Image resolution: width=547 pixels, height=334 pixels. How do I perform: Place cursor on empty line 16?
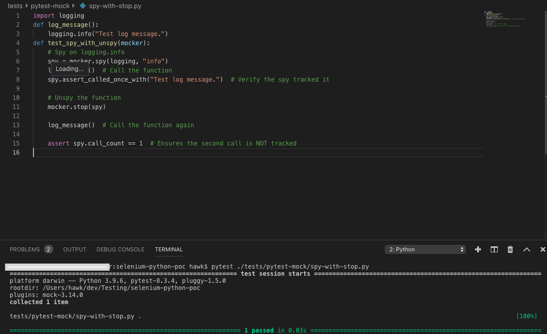point(258,153)
